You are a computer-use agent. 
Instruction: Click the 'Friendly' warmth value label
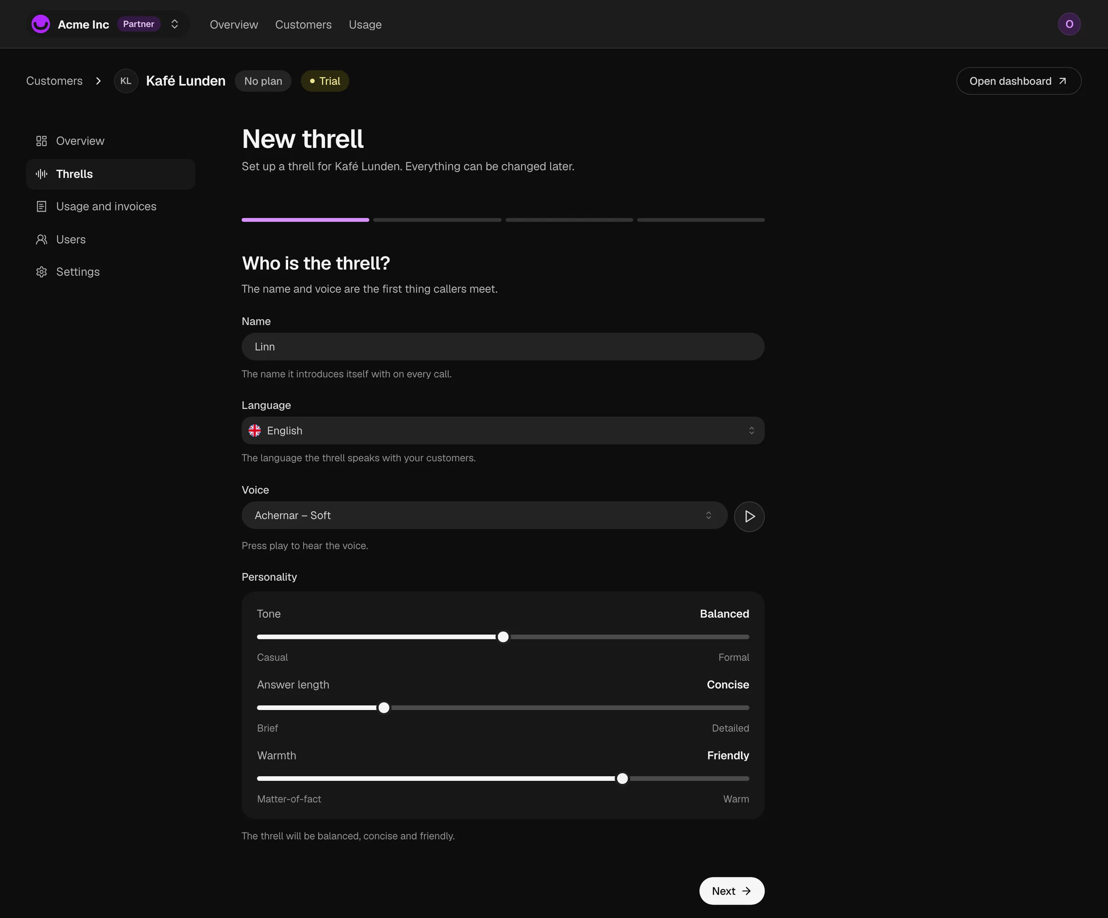click(728, 755)
